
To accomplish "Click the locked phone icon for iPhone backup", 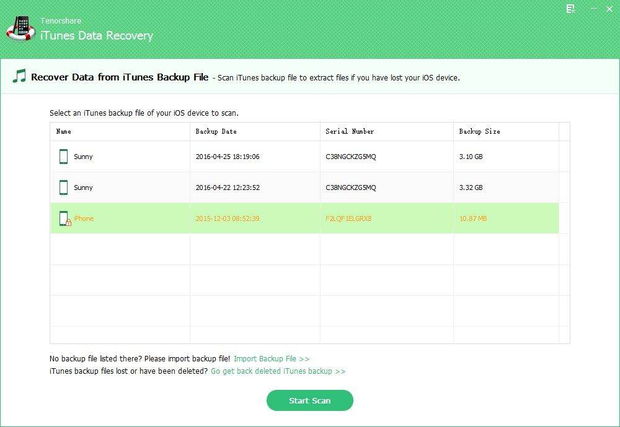I will click(x=65, y=218).
